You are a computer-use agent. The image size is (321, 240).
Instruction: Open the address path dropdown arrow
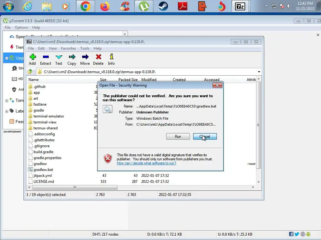coord(259,72)
